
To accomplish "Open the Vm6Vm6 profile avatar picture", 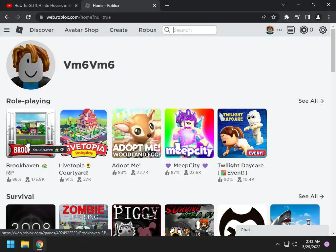I will pyautogui.click(x=31, y=65).
